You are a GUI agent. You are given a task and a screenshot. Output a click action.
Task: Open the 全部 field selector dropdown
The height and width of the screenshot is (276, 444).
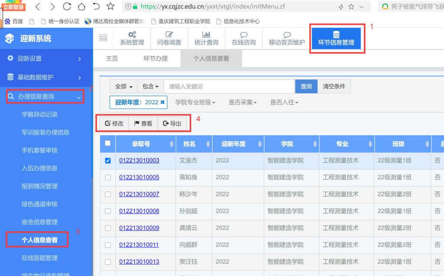click(124, 86)
